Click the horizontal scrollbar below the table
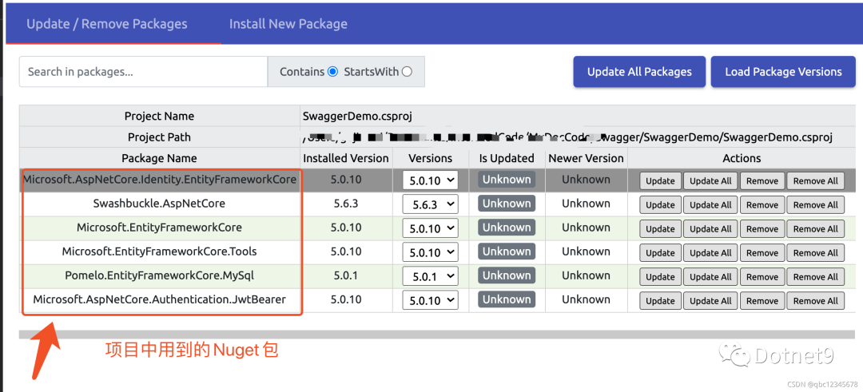 point(437,335)
